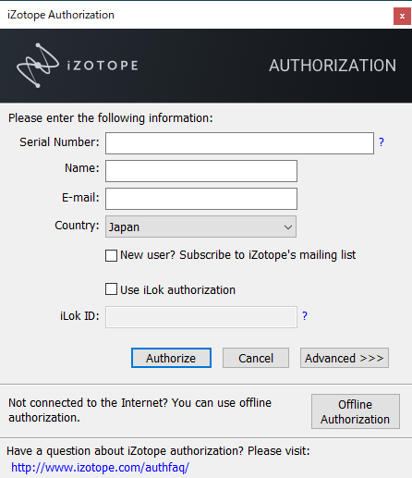Click the iZotope Authorization title bar
The height and width of the screenshot is (478, 412).
pyautogui.click(x=197, y=15)
